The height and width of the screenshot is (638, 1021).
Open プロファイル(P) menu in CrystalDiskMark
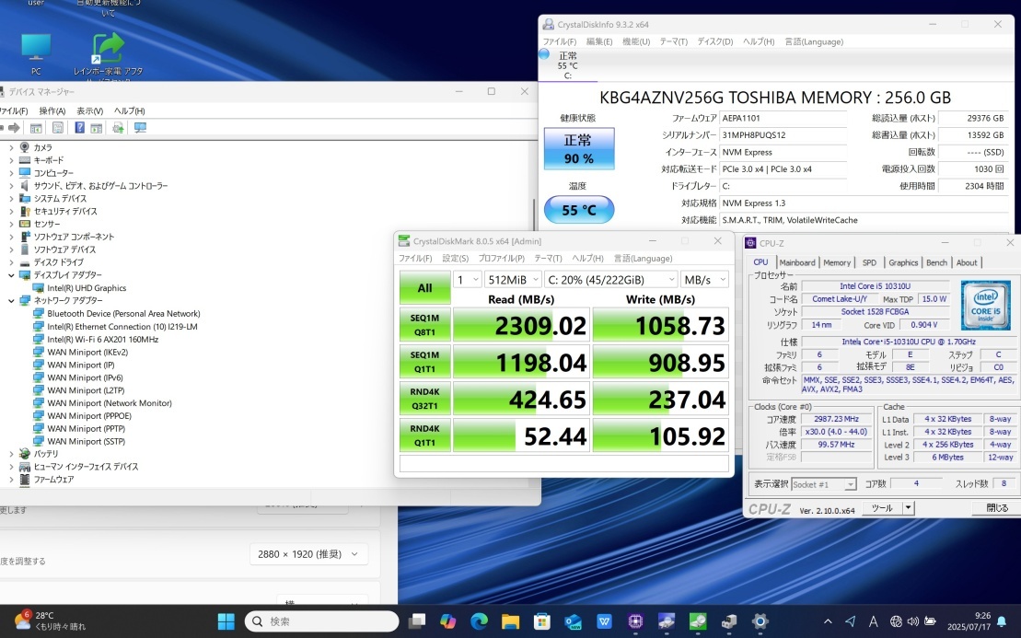[x=502, y=259]
